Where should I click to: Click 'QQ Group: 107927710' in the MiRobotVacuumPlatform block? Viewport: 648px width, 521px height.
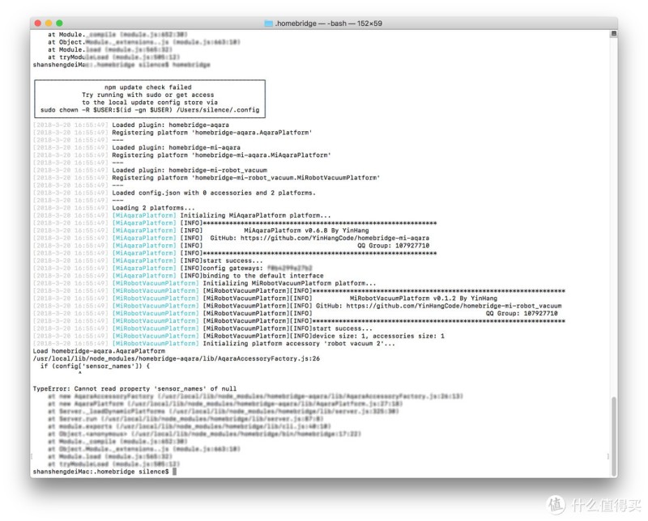(x=522, y=313)
